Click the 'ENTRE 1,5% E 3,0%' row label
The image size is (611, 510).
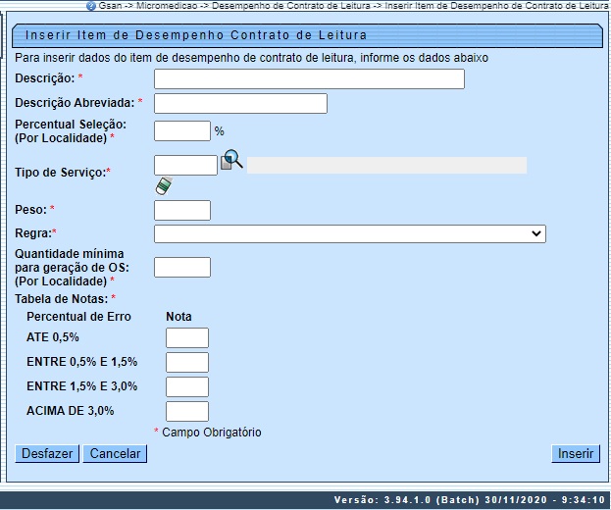pyautogui.click(x=81, y=386)
